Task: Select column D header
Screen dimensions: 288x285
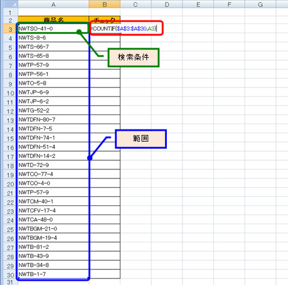Action: click(x=167, y=4)
